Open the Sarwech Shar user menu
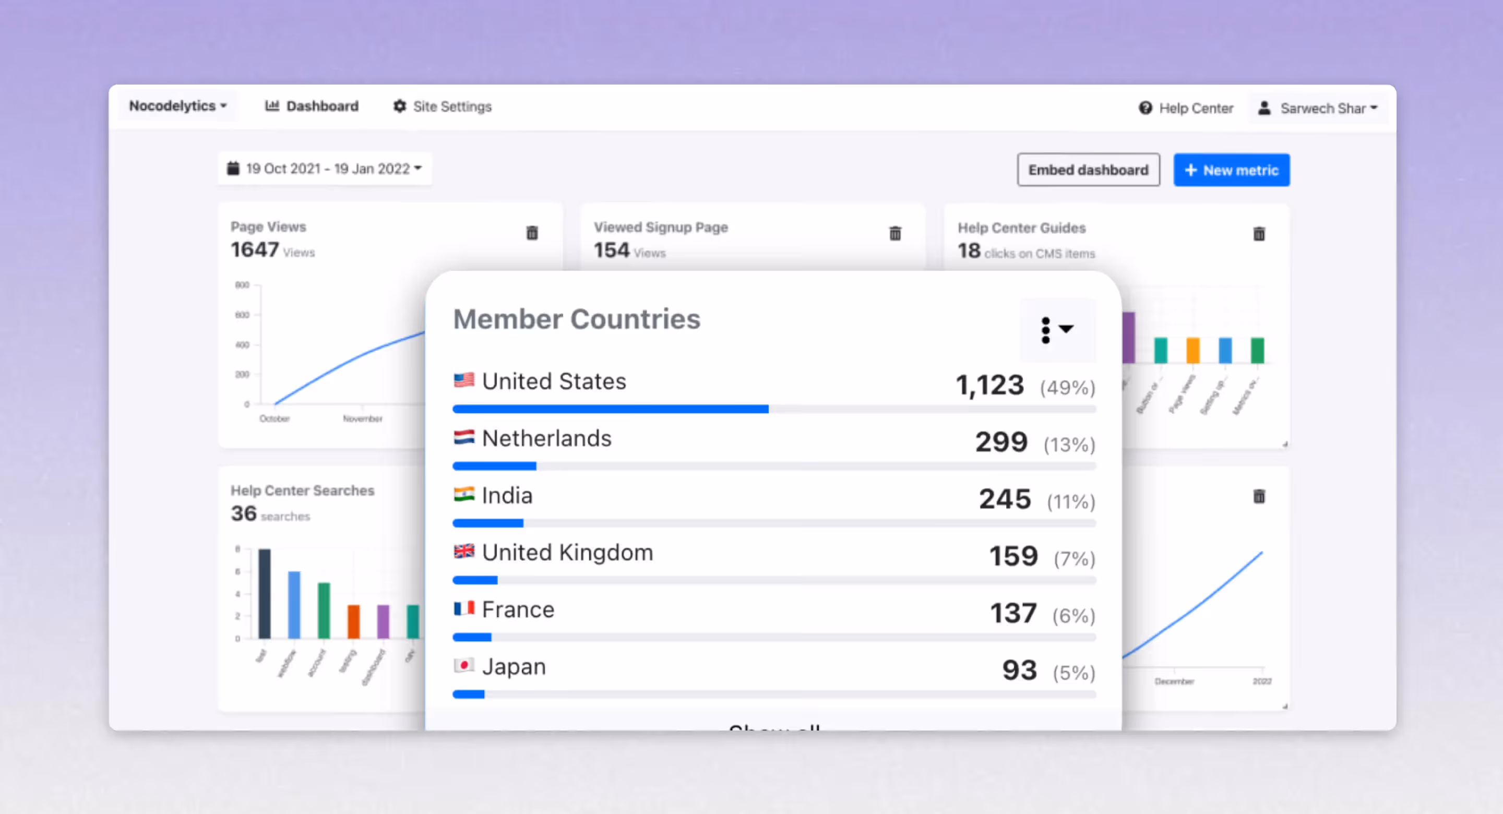 (1317, 108)
